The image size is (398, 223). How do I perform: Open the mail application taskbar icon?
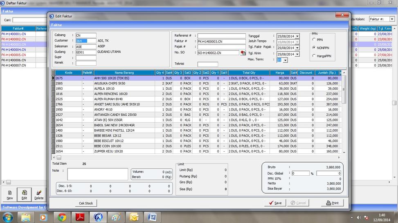click(x=134, y=217)
